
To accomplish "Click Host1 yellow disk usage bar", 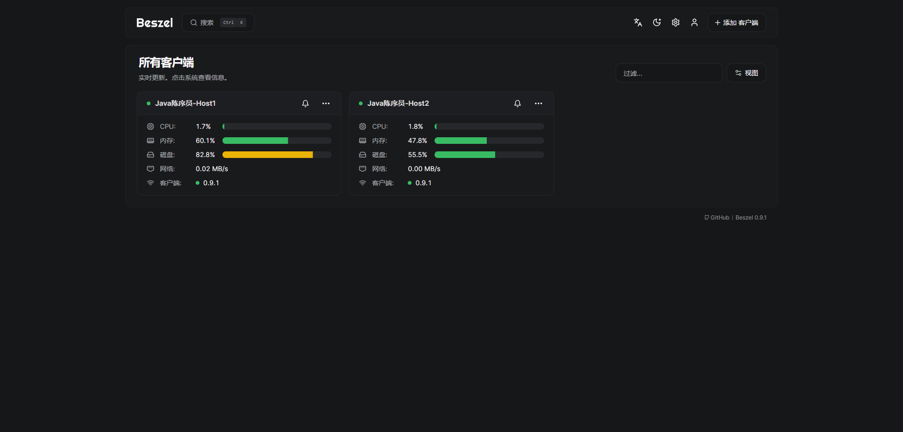I will tap(267, 155).
